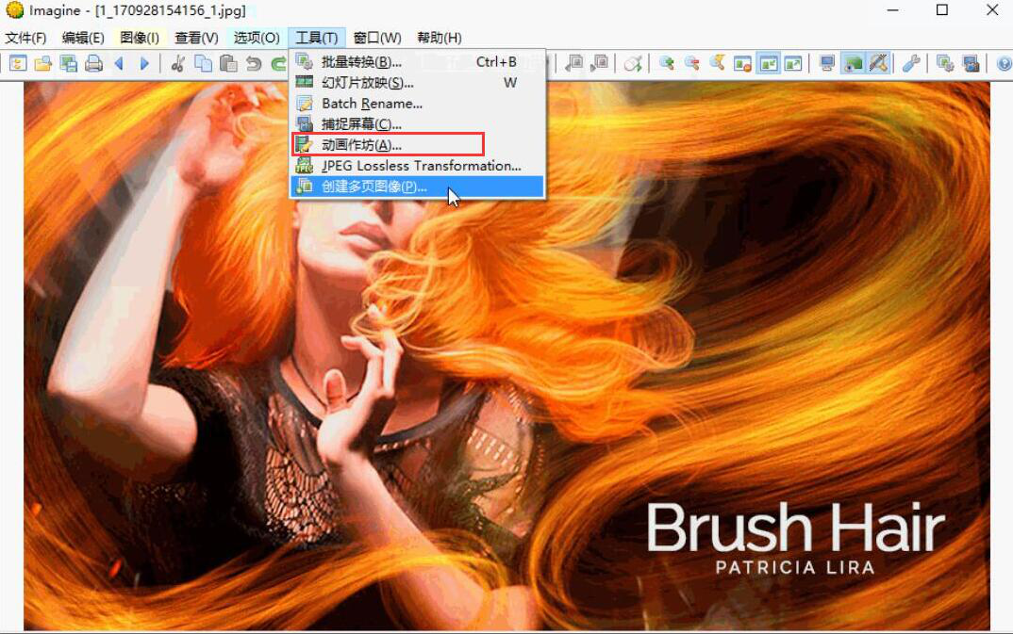
Task: Click the Zoom in magnifier icon
Action: (x=667, y=63)
